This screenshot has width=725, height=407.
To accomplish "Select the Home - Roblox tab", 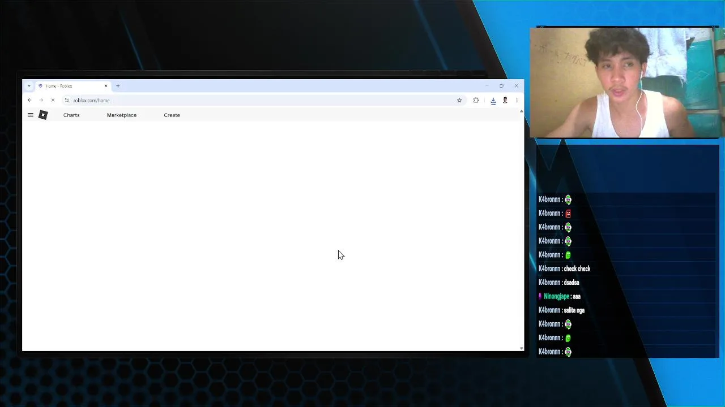I will pos(72,86).
